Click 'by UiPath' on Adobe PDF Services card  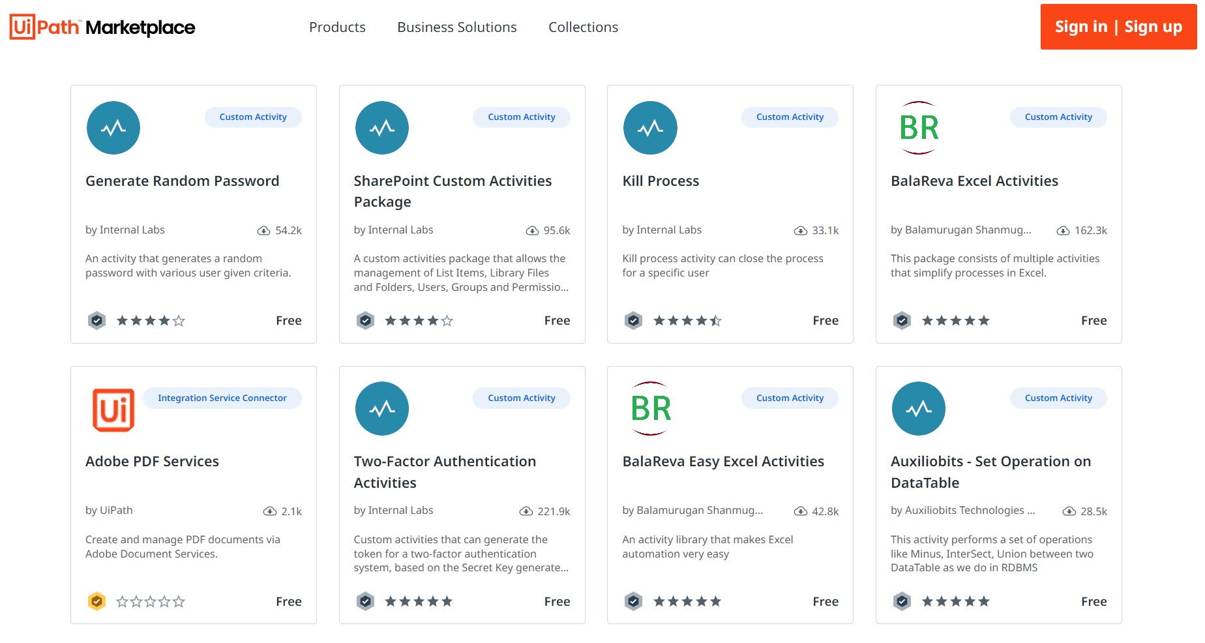pyautogui.click(x=109, y=511)
